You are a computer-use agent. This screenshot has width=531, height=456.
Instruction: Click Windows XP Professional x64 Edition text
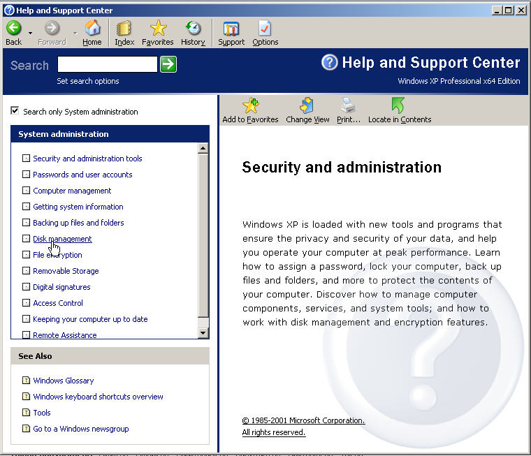[x=459, y=81]
